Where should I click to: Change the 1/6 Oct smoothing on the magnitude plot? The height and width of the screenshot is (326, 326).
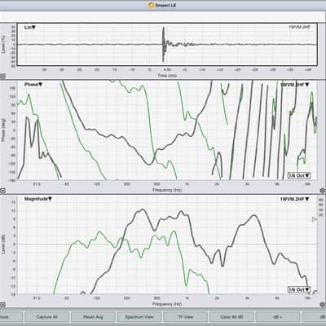click(x=299, y=289)
